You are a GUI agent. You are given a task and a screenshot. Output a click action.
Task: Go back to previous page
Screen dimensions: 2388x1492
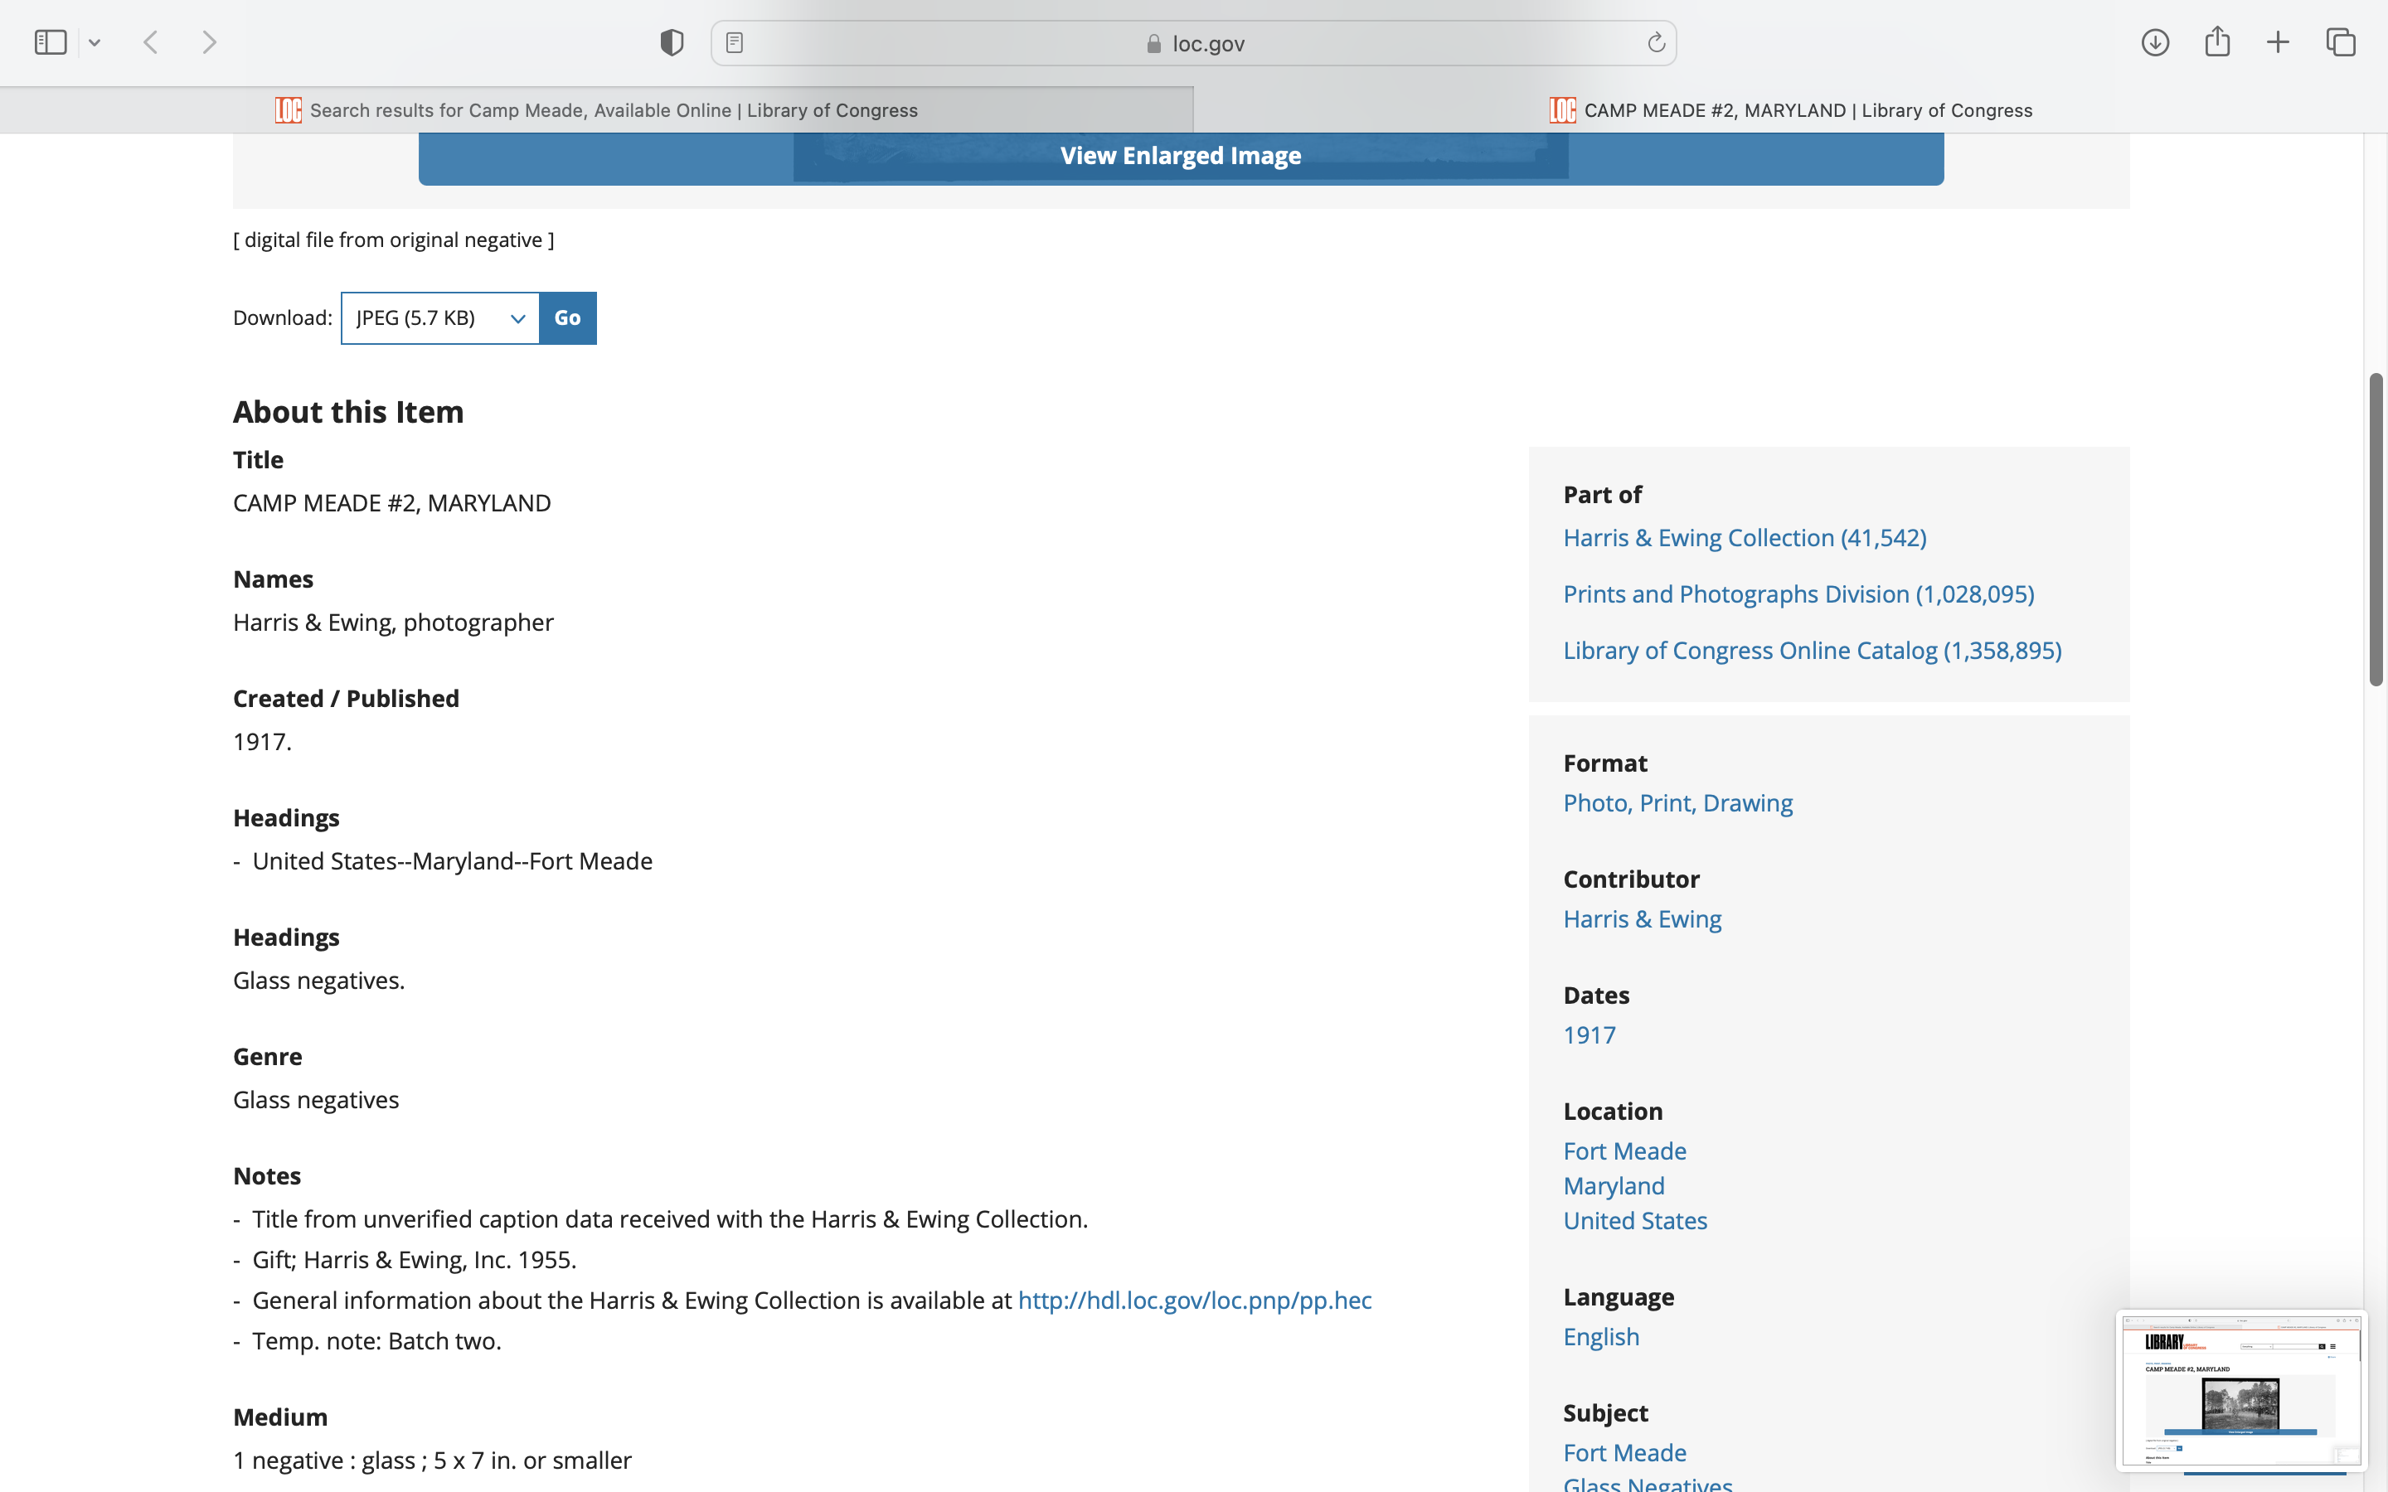click(151, 42)
